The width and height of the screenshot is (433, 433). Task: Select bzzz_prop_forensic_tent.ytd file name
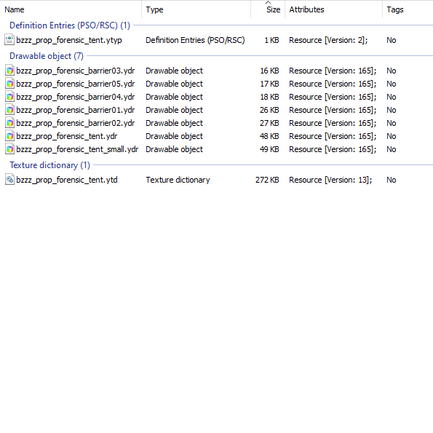tap(67, 180)
